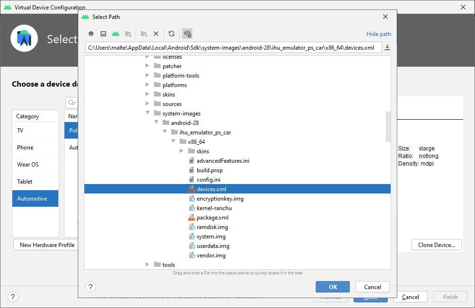The width and height of the screenshot is (475, 308).
Task: Open path history download arrow
Action: (x=387, y=47)
